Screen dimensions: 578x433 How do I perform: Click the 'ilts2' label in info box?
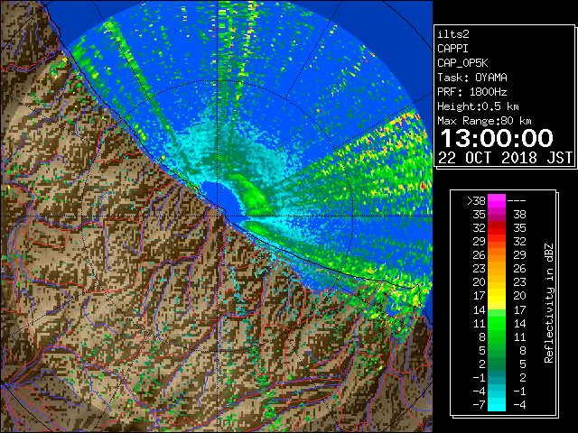click(453, 34)
